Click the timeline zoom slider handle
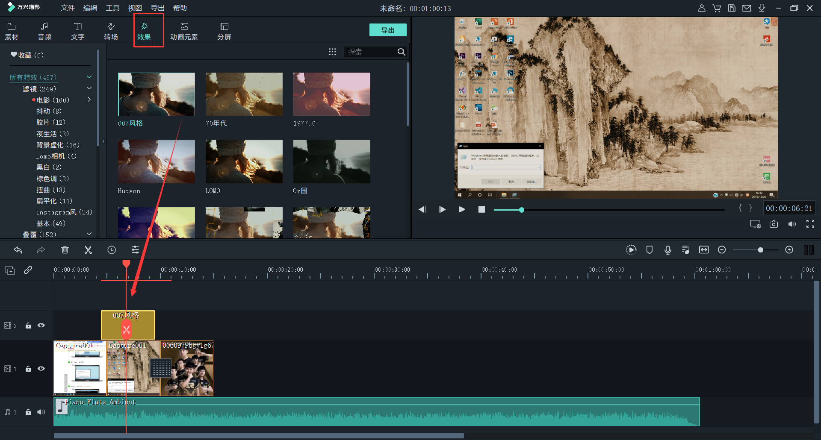821x440 pixels. (x=760, y=250)
